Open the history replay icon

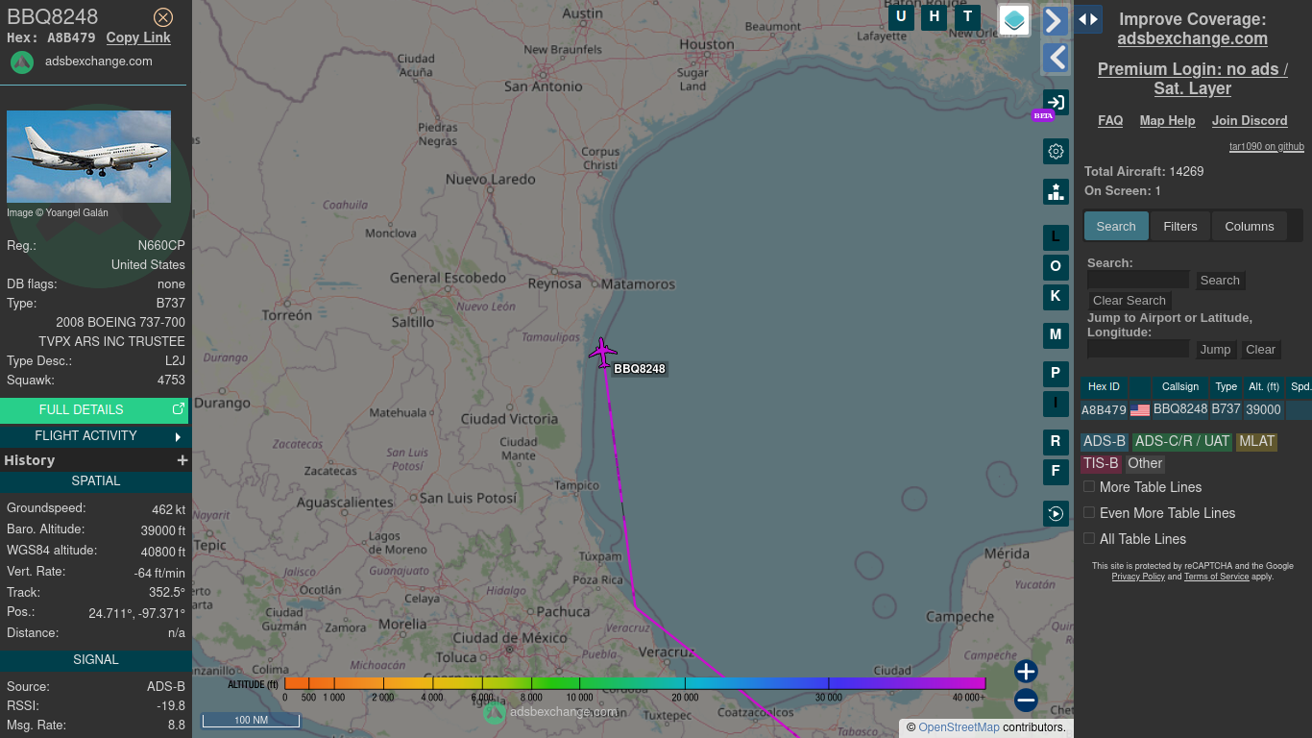(1056, 513)
